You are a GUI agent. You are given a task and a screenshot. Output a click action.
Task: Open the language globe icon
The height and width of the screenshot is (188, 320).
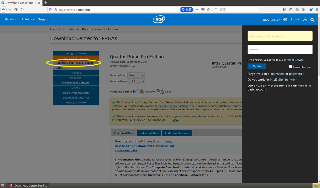[x=285, y=20]
